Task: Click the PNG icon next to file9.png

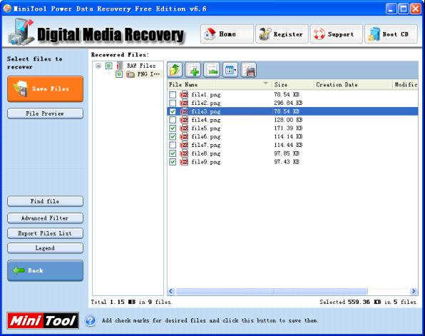Action: click(x=184, y=162)
